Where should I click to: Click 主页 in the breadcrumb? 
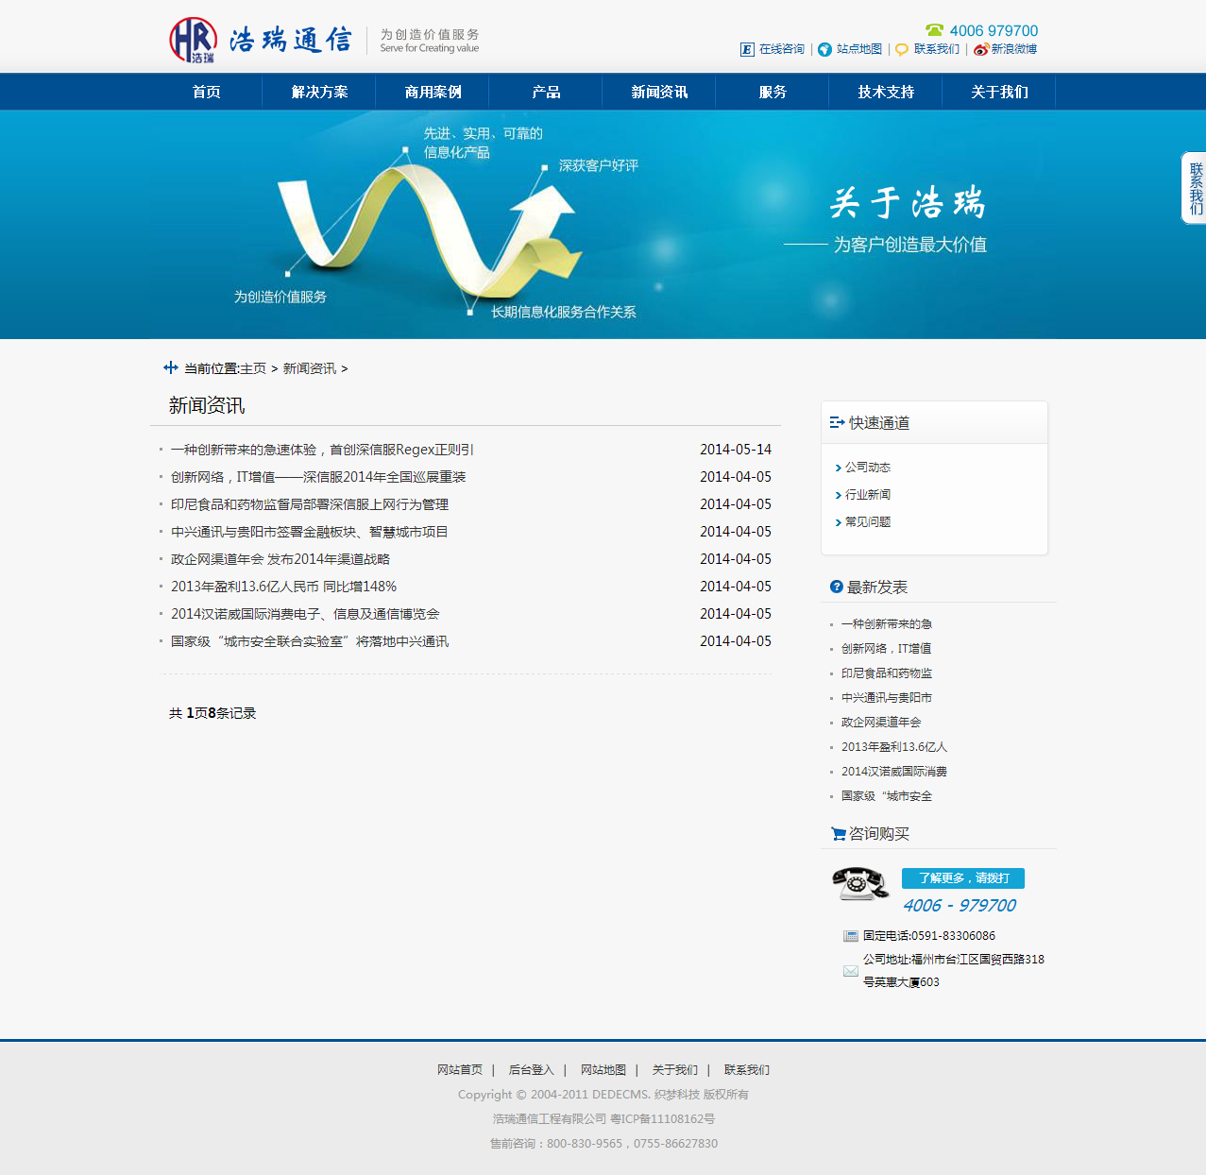coord(253,368)
